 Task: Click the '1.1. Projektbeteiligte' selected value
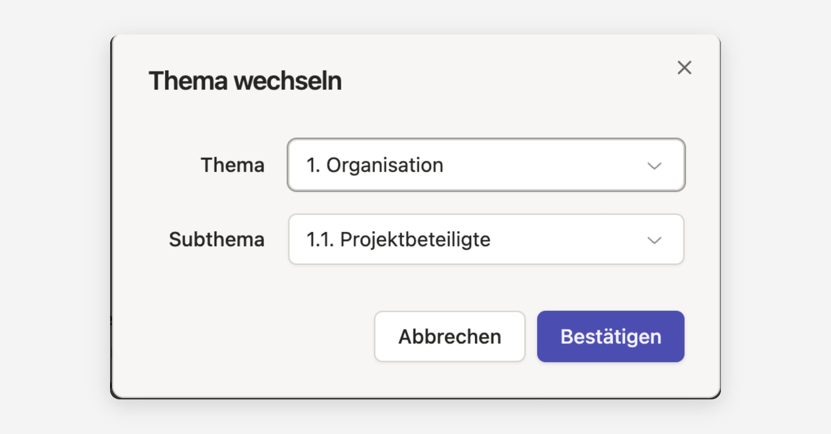pos(398,239)
